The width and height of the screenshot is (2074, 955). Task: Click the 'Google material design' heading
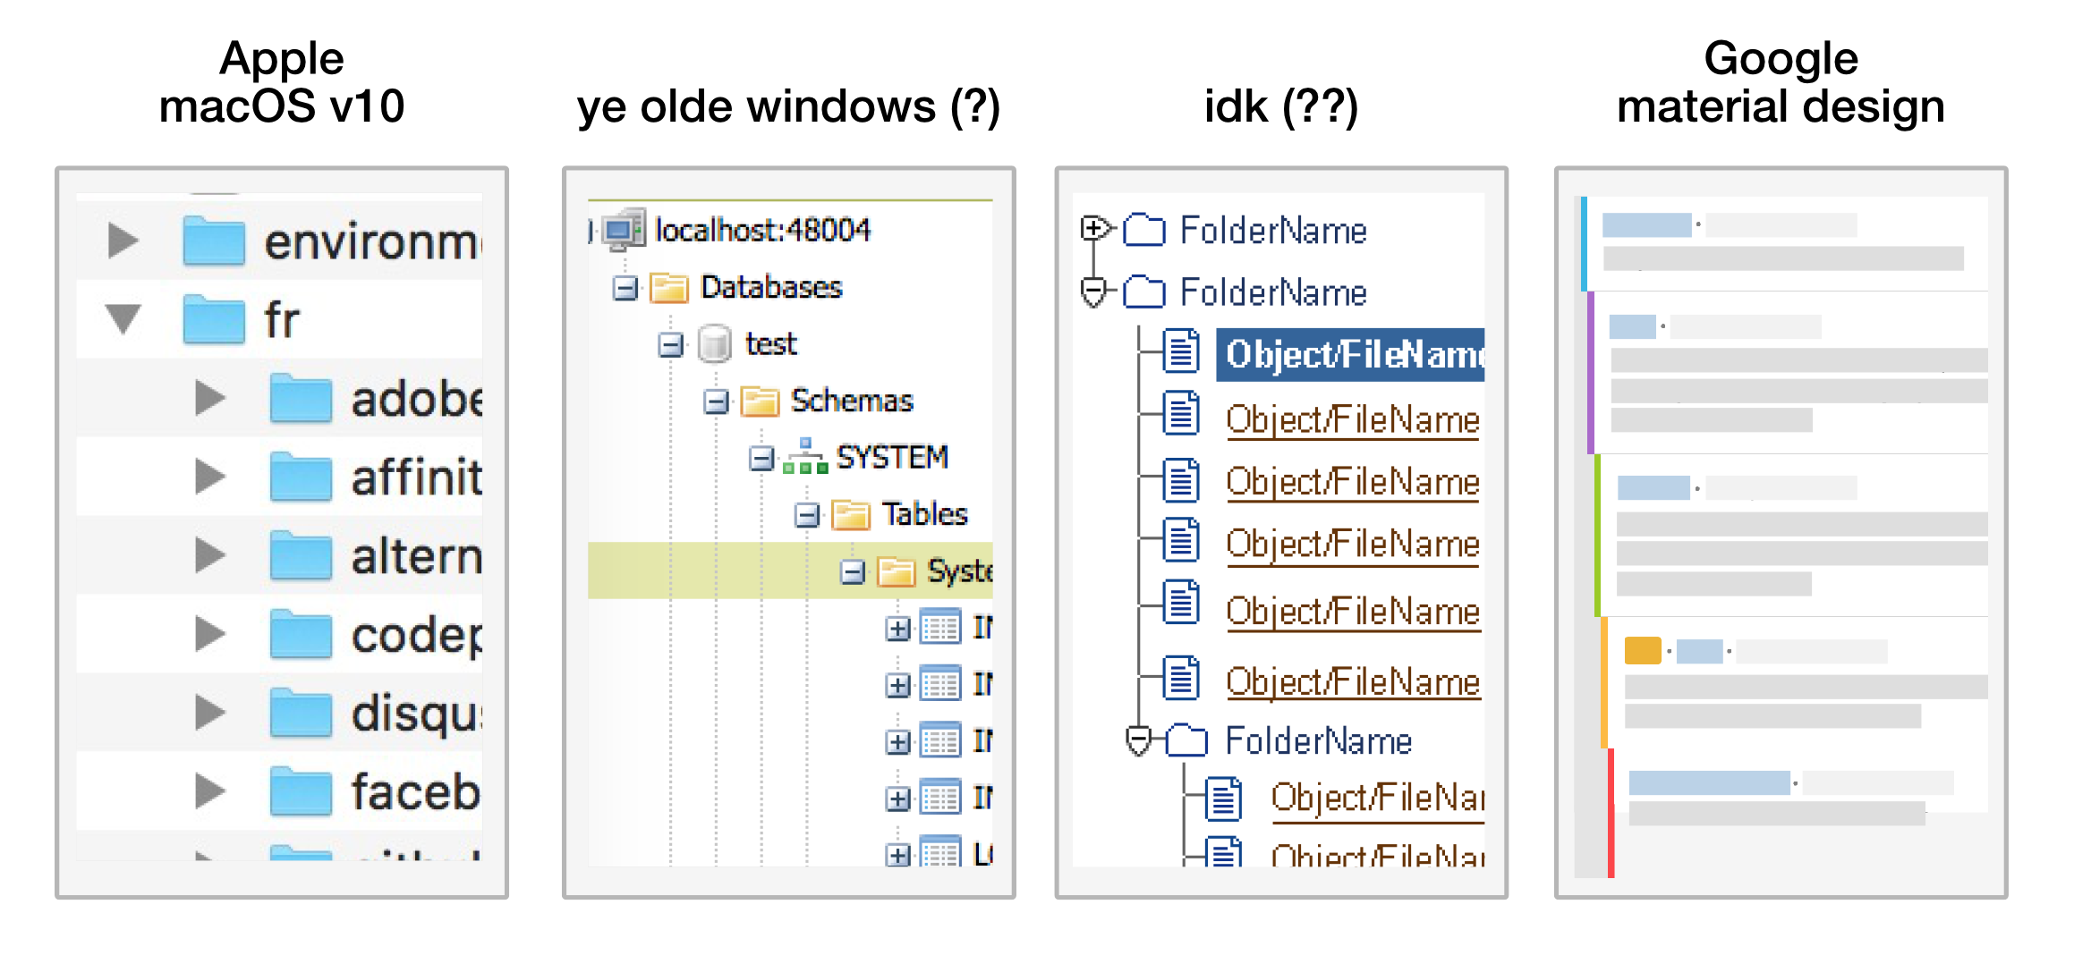coord(1781,82)
